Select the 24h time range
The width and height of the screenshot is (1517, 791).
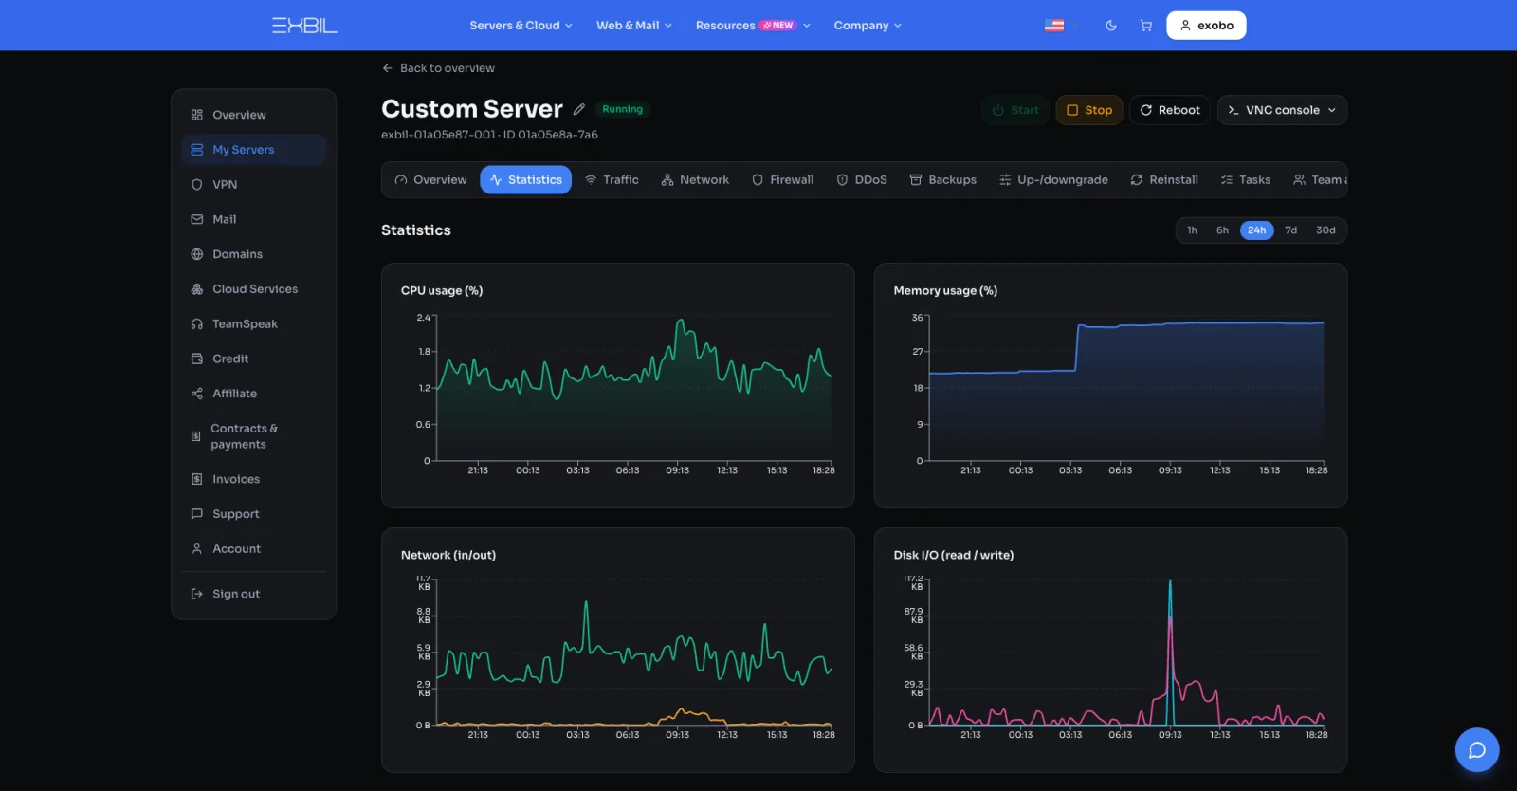tap(1257, 230)
